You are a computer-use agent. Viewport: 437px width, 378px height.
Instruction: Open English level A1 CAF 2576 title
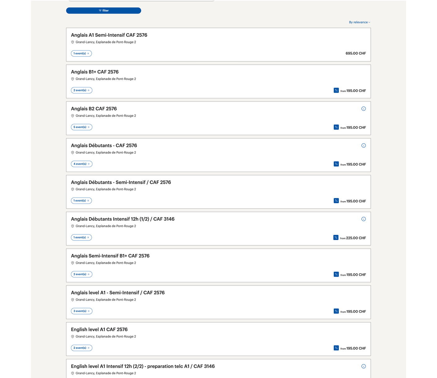[99, 330]
